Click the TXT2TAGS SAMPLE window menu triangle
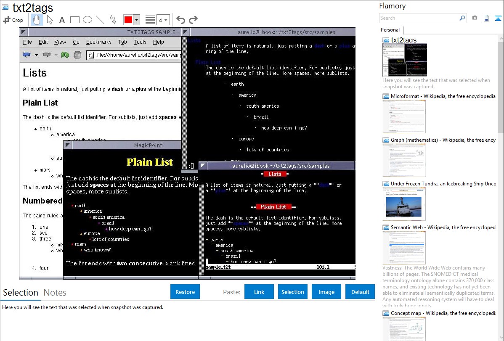 (24, 32)
